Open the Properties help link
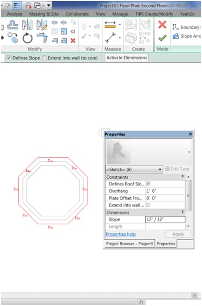 click(x=121, y=234)
